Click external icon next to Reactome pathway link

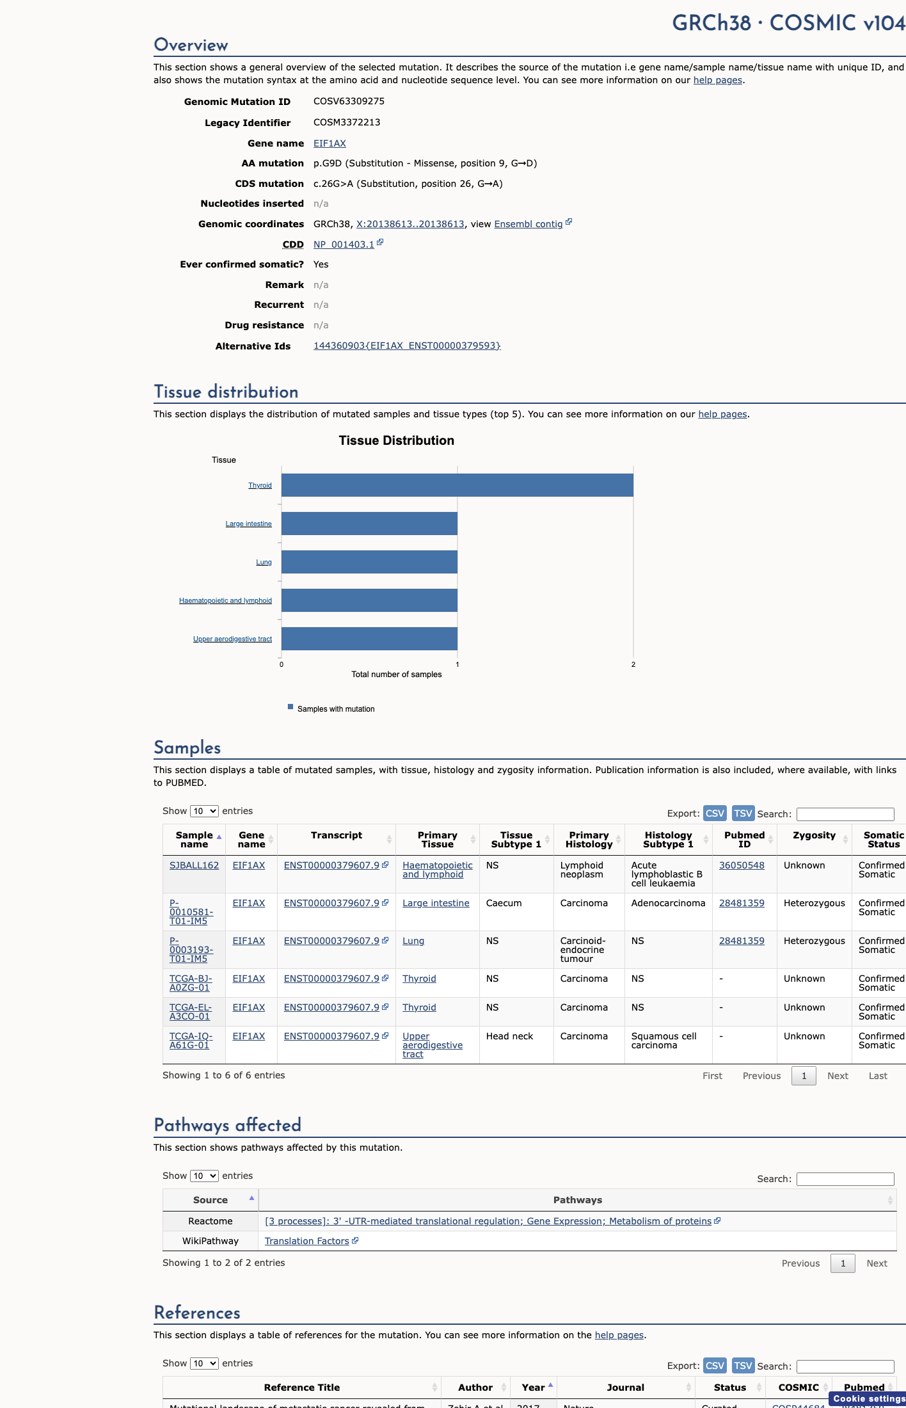(717, 1220)
